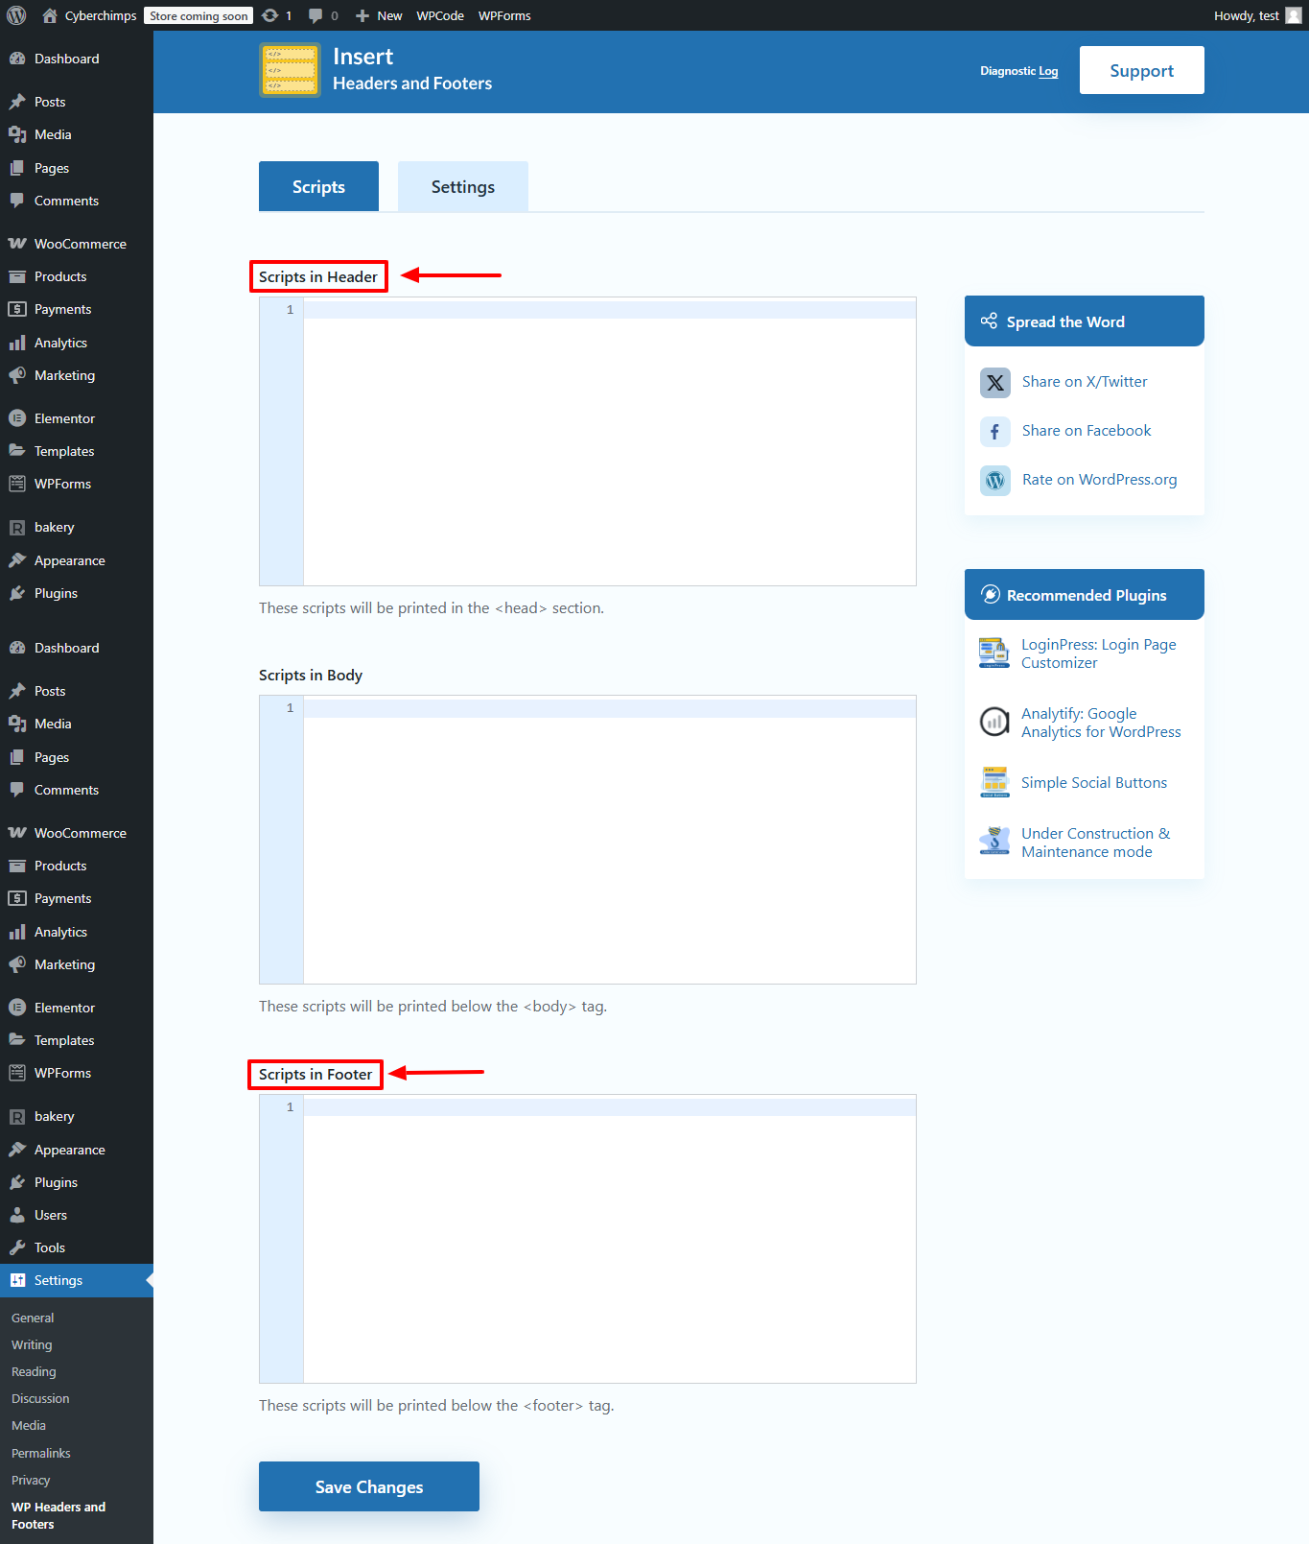
Task: Click the Support button
Action: 1141,70
